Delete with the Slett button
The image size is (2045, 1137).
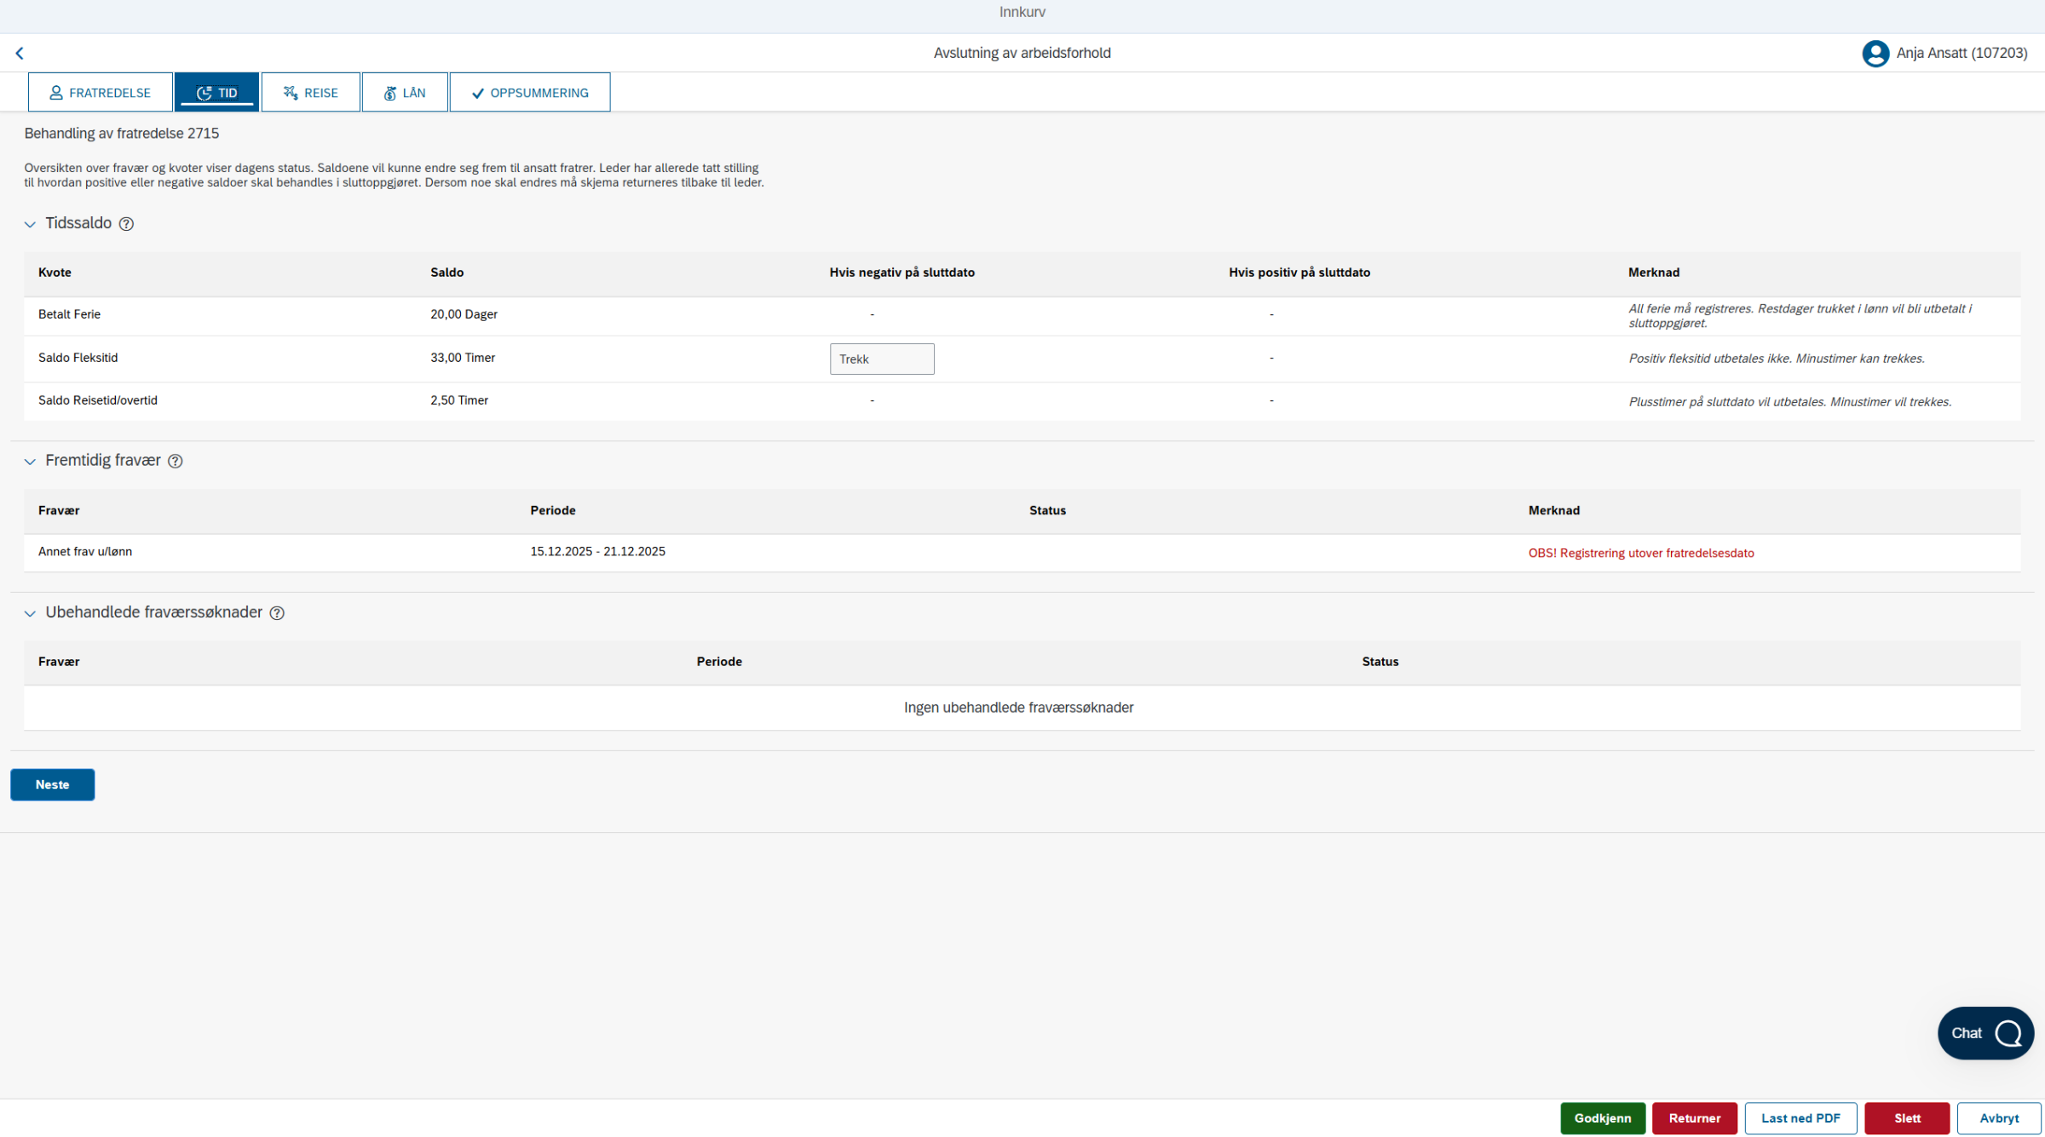coord(1907,1118)
